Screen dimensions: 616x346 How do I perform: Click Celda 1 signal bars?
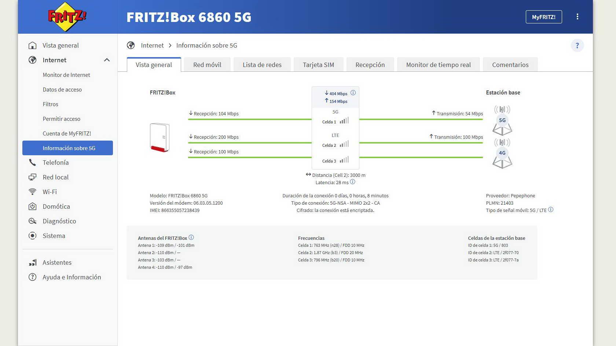pyautogui.click(x=344, y=120)
